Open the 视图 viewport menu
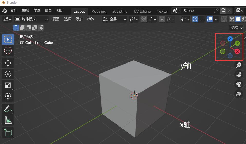 [56, 19]
